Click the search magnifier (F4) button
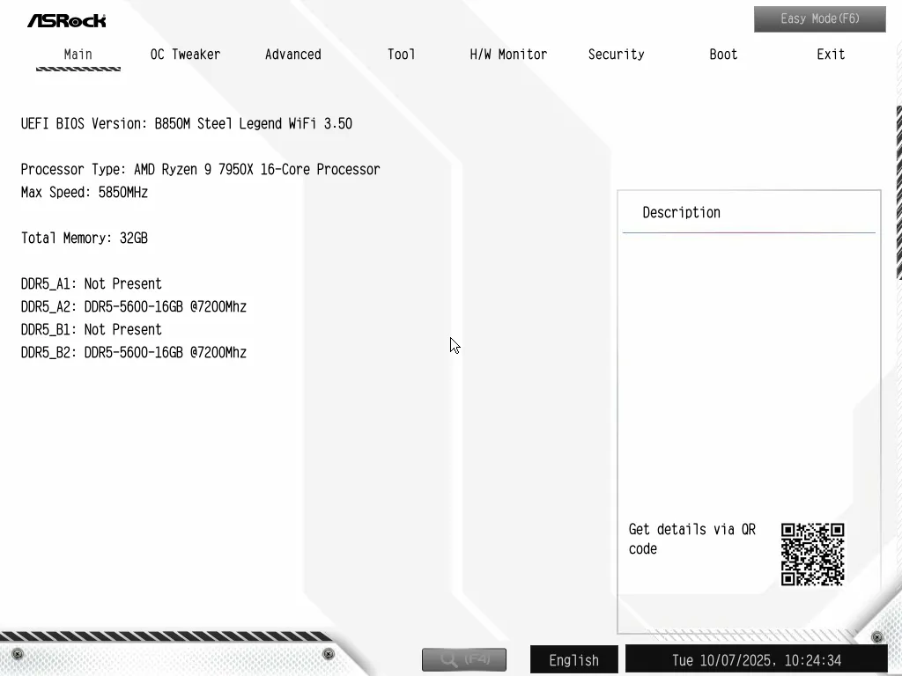Image resolution: width=902 pixels, height=676 pixels. (x=463, y=659)
